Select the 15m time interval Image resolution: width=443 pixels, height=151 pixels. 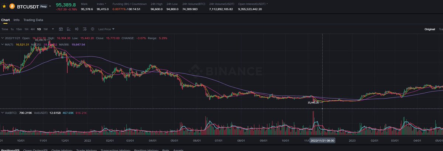19,29
